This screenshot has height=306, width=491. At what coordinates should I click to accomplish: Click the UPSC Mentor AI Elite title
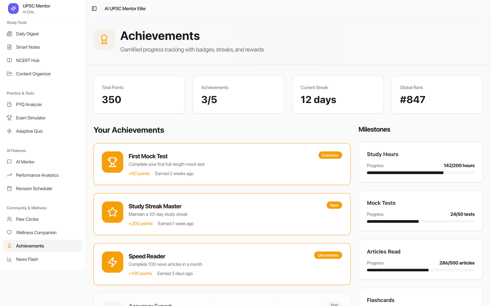[36, 9]
